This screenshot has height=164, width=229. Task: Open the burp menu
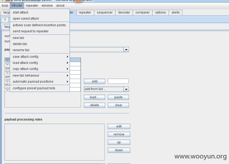coord(5,6)
